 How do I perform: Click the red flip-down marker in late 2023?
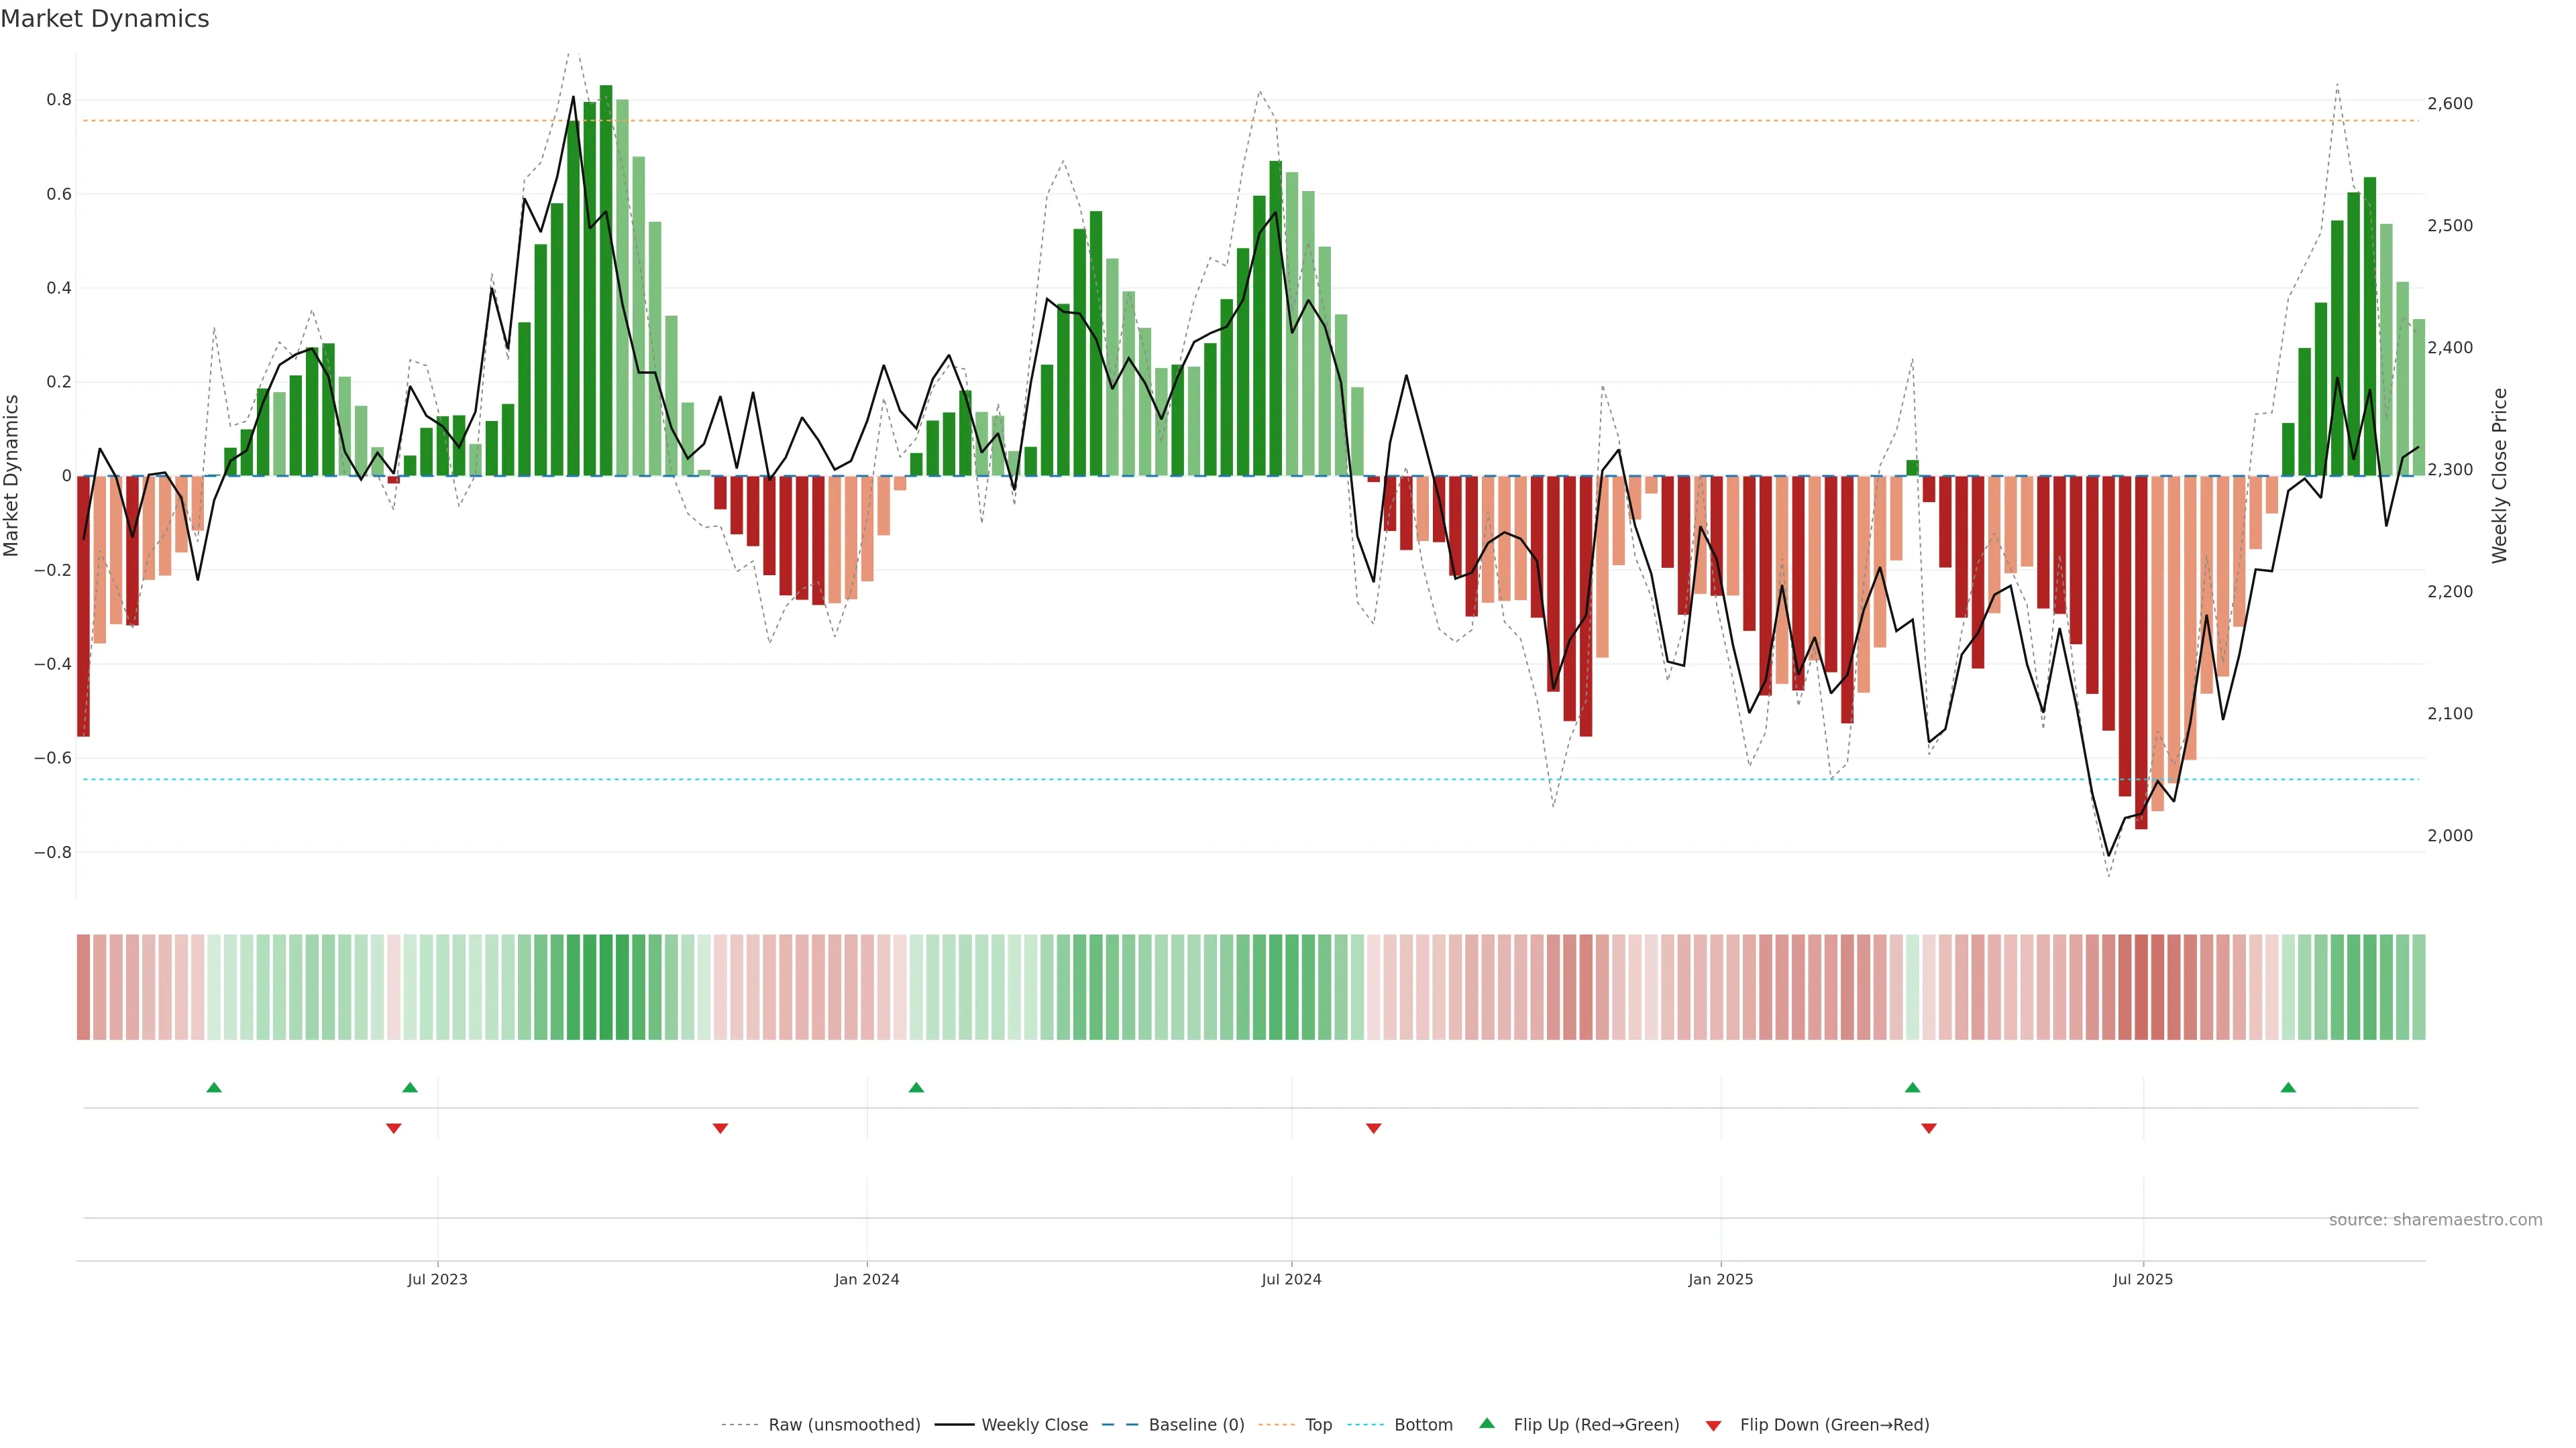pos(720,1128)
